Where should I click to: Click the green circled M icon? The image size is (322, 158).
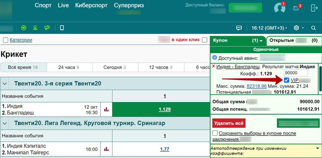pyautogui.click(x=24, y=28)
